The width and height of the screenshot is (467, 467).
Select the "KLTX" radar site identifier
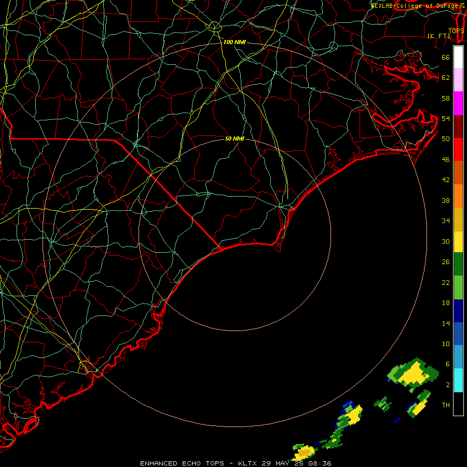coord(249,463)
